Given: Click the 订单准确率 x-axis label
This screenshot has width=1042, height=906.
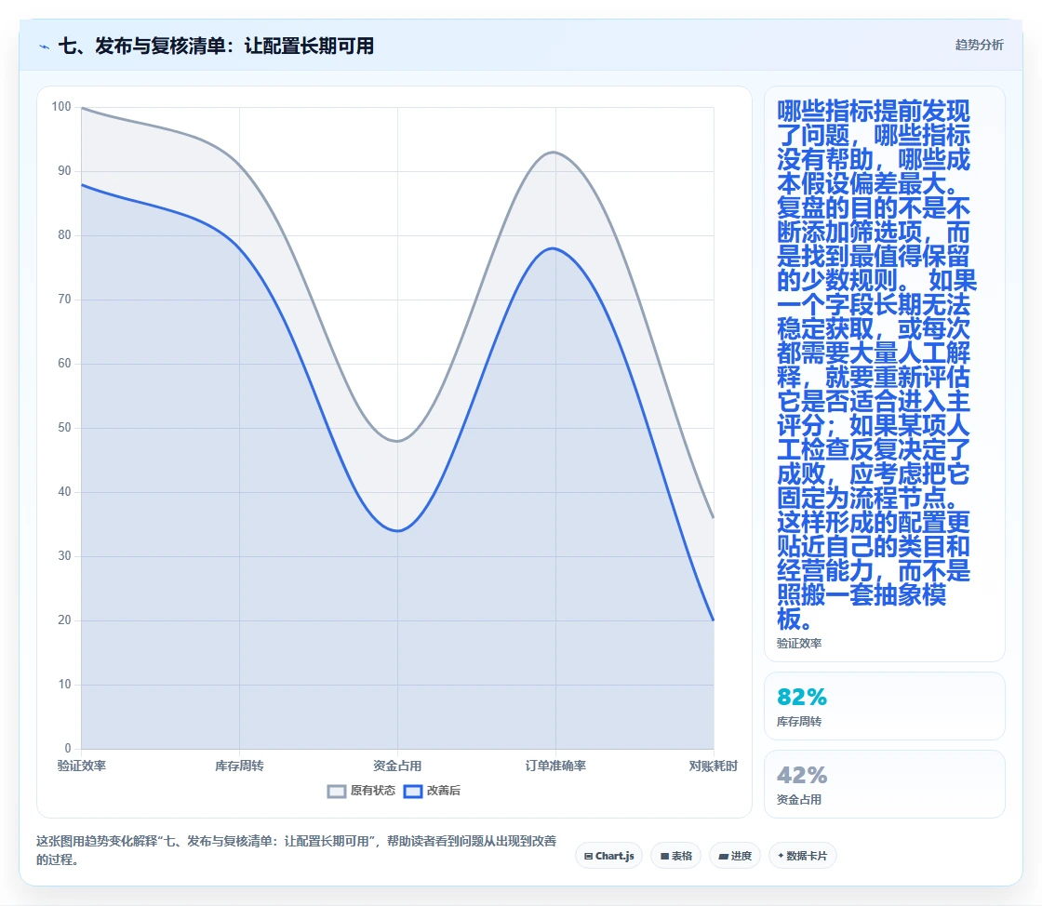Looking at the screenshot, I should pyautogui.click(x=555, y=766).
